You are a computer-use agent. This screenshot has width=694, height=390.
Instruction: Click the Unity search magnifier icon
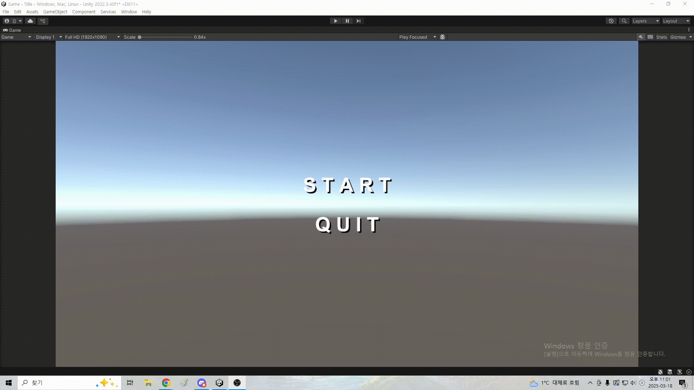(x=624, y=21)
